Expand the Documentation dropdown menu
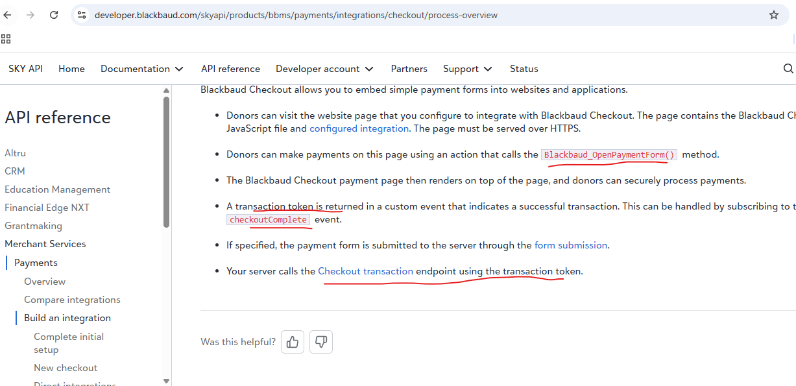 pos(142,69)
